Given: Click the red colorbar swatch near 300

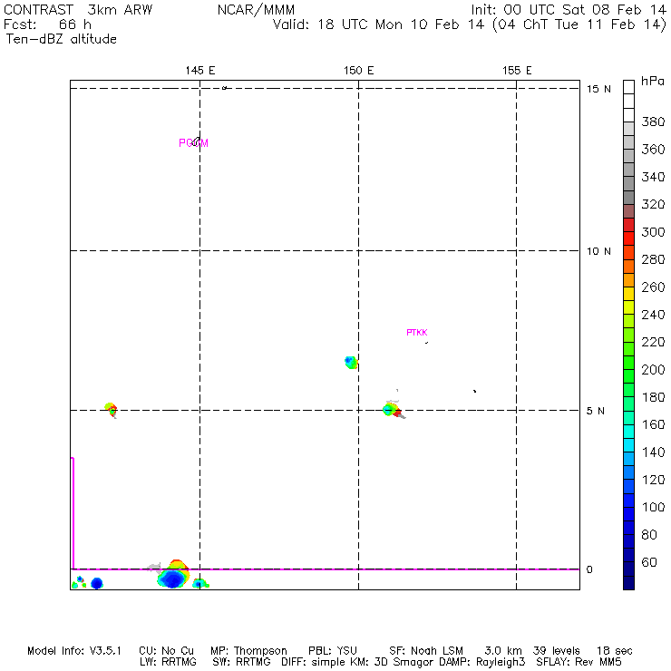Looking at the screenshot, I should [628, 238].
